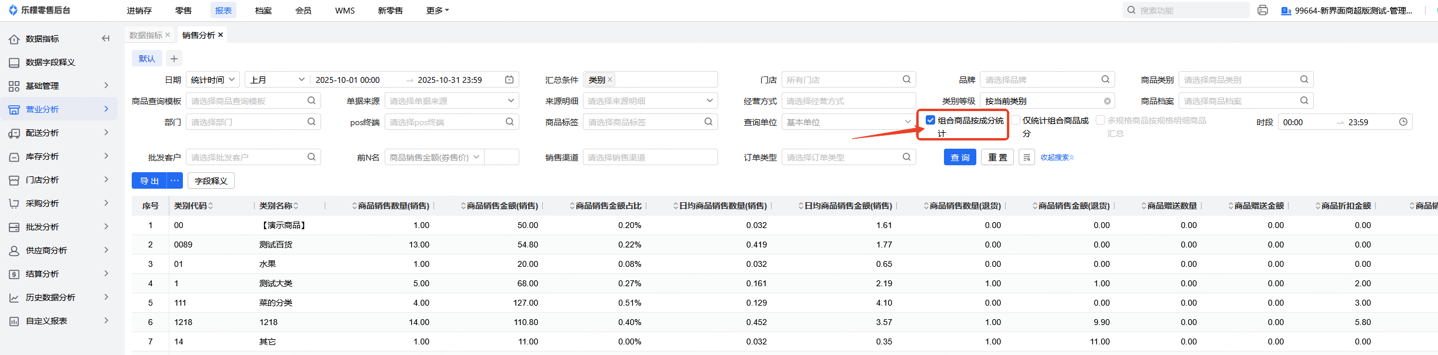
Task: Expand 库存分析 sidebar section
Action: coord(59,156)
